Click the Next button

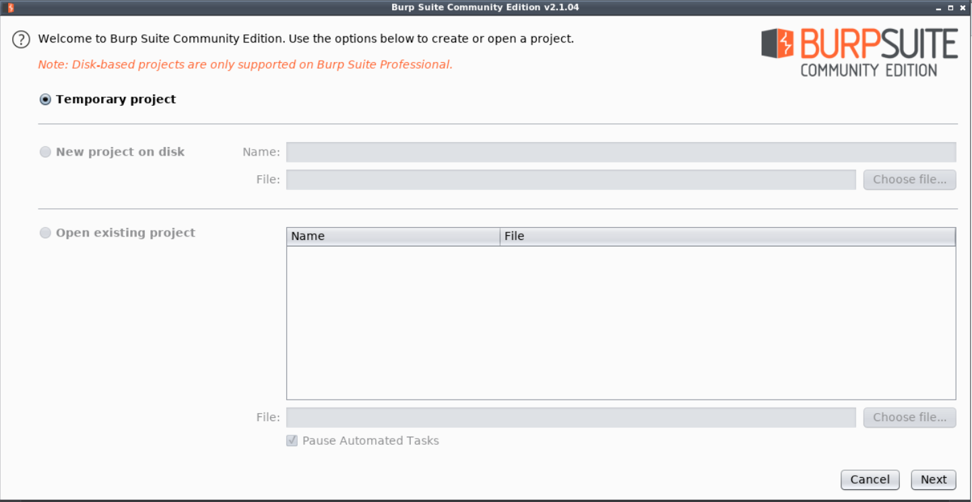click(x=934, y=480)
